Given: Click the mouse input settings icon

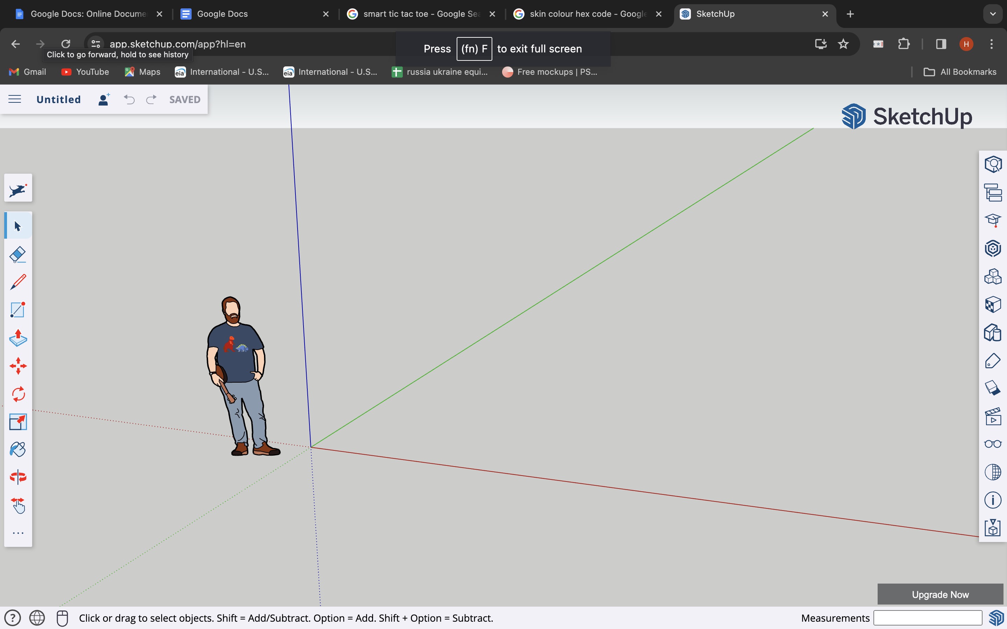Looking at the screenshot, I should click(62, 618).
